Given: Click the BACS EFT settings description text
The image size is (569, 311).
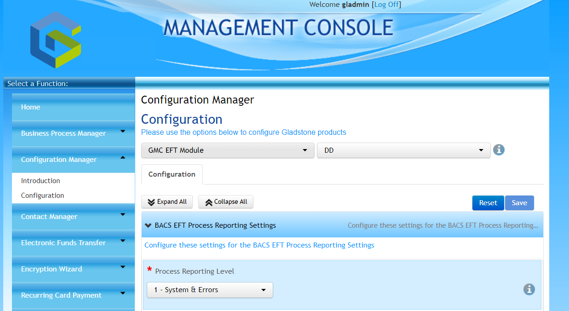Looking at the screenshot, I should click(x=259, y=245).
